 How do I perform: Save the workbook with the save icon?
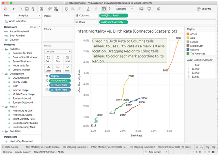[27, 9]
